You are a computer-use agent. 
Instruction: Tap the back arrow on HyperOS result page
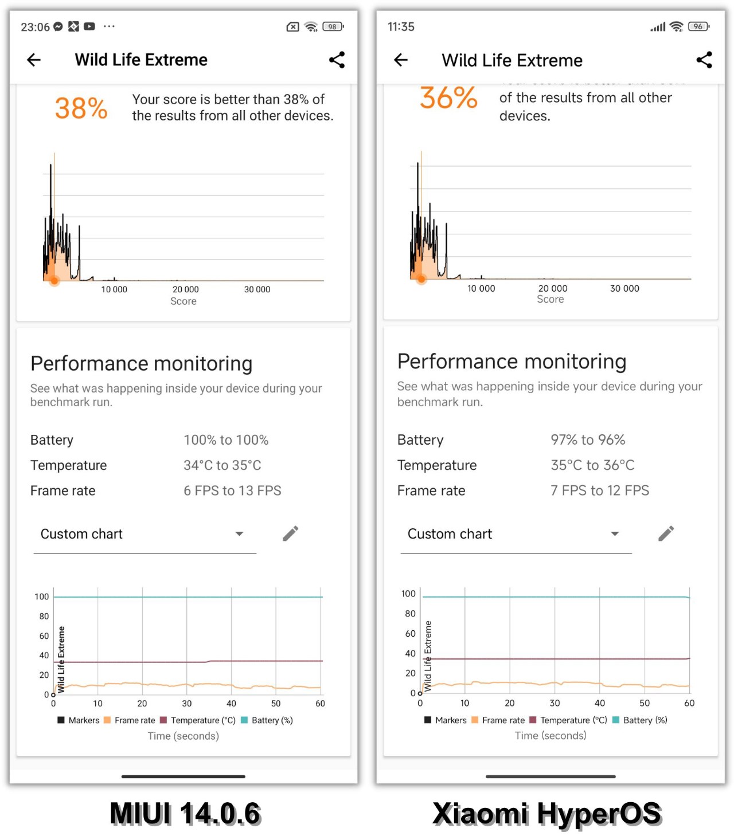pos(400,60)
